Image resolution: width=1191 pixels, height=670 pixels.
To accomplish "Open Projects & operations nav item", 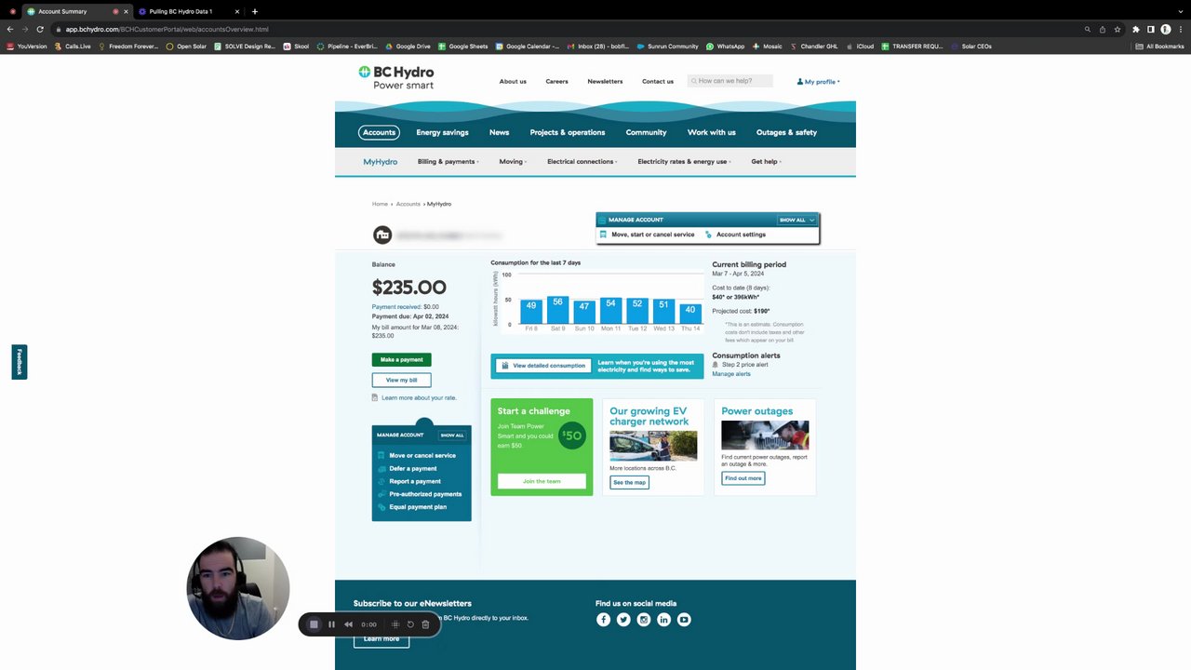I will (568, 132).
